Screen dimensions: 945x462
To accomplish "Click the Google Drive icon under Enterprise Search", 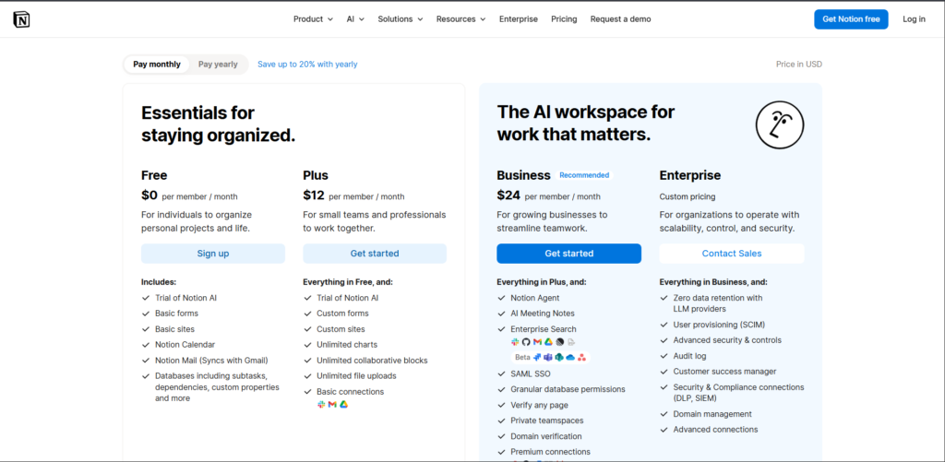I will [x=548, y=342].
